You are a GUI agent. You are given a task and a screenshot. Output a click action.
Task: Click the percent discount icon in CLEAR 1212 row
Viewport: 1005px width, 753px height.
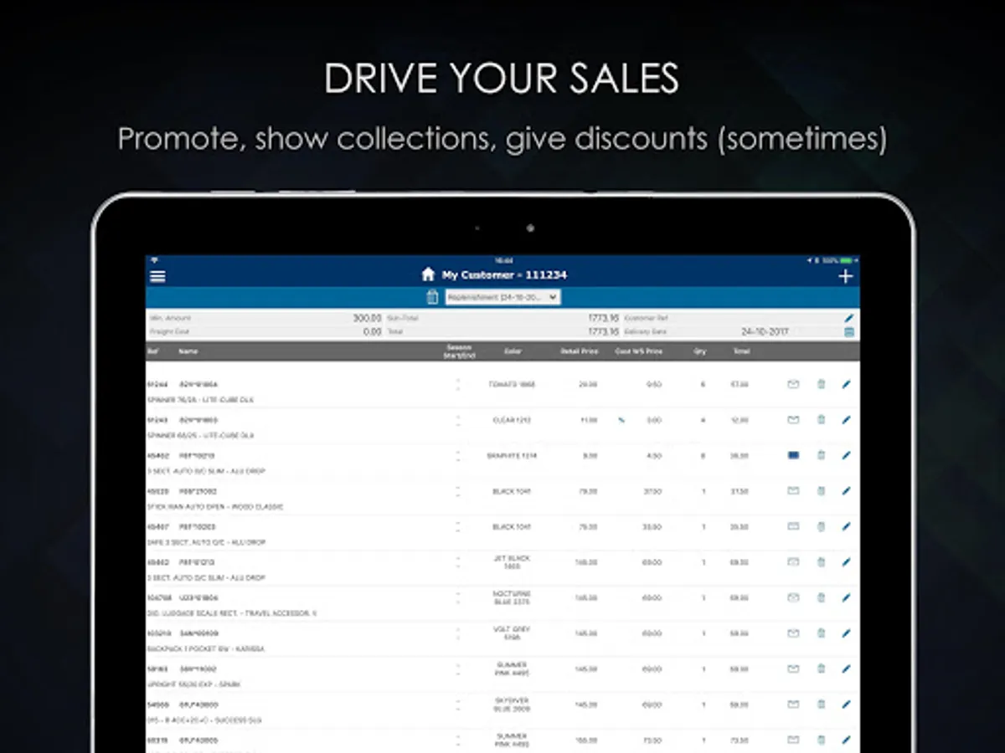[621, 420]
